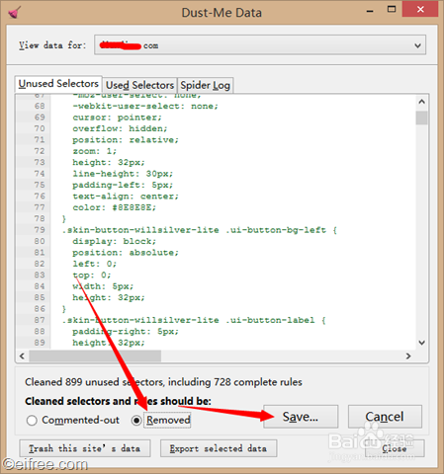Click the line 'zoom: 1;'
Screen dimensions: 444x474
click(94, 151)
